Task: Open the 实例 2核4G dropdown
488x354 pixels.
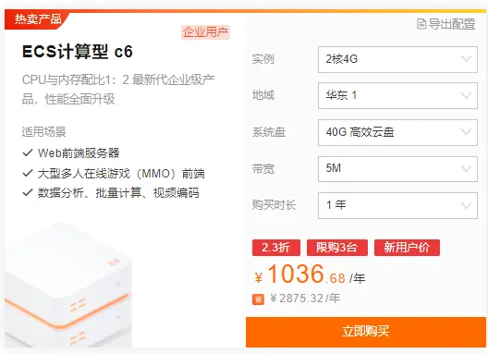Action: click(397, 59)
